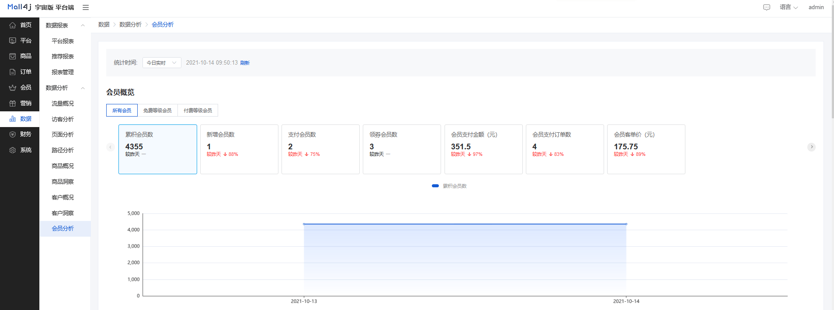Select the 新增会员数 card
The width and height of the screenshot is (834, 310).
239,149
